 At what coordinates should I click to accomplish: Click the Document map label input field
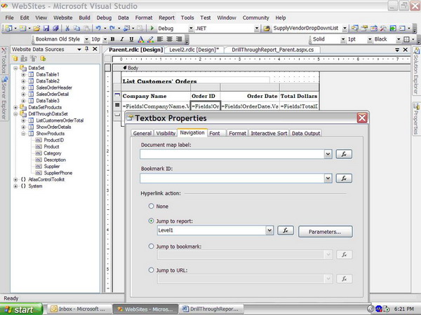tap(232, 154)
